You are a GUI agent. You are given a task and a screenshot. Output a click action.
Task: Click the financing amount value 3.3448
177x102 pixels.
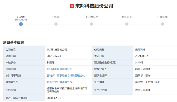click(139, 62)
